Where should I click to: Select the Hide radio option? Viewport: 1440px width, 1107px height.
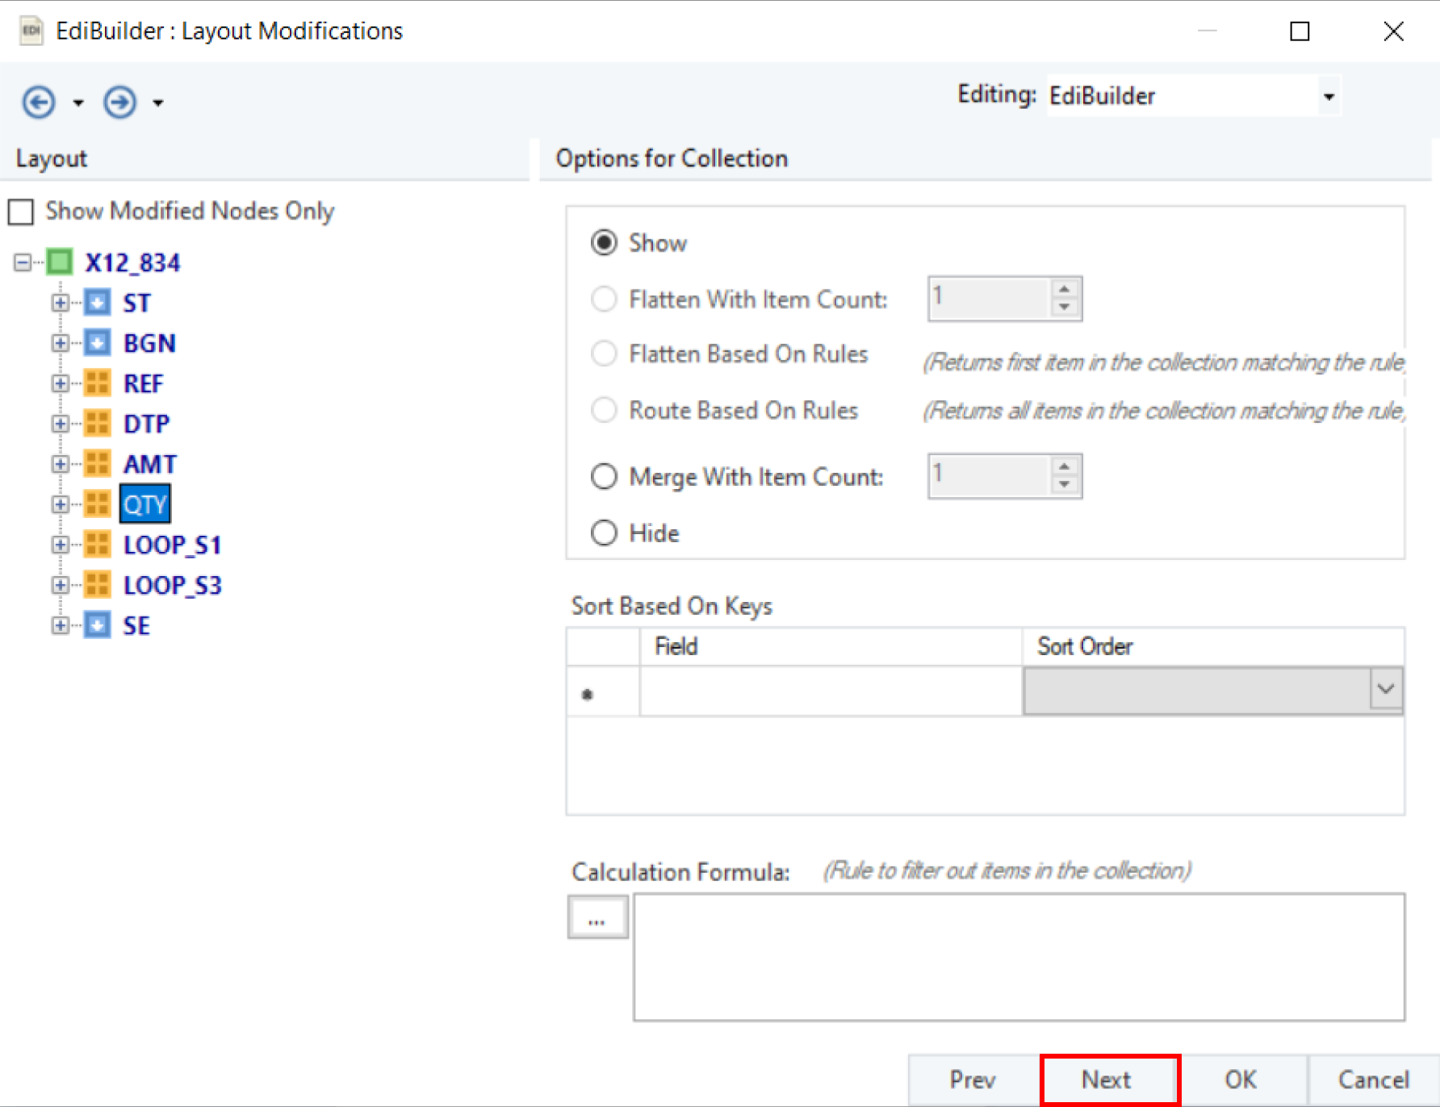click(604, 533)
